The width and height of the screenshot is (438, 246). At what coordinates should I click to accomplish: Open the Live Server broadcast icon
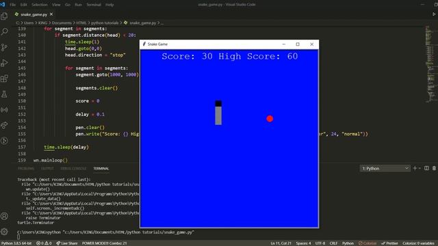(4, 109)
